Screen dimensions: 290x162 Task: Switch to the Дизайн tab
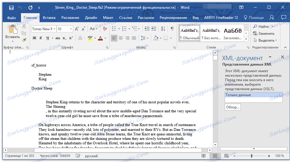click(91, 18)
